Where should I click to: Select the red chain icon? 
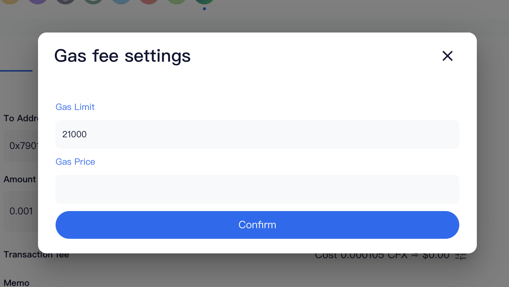coord(149,1)
